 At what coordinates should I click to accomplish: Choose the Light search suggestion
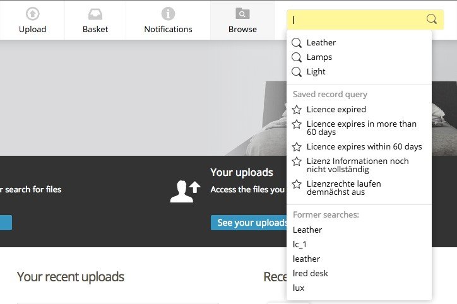coord(316,72)
